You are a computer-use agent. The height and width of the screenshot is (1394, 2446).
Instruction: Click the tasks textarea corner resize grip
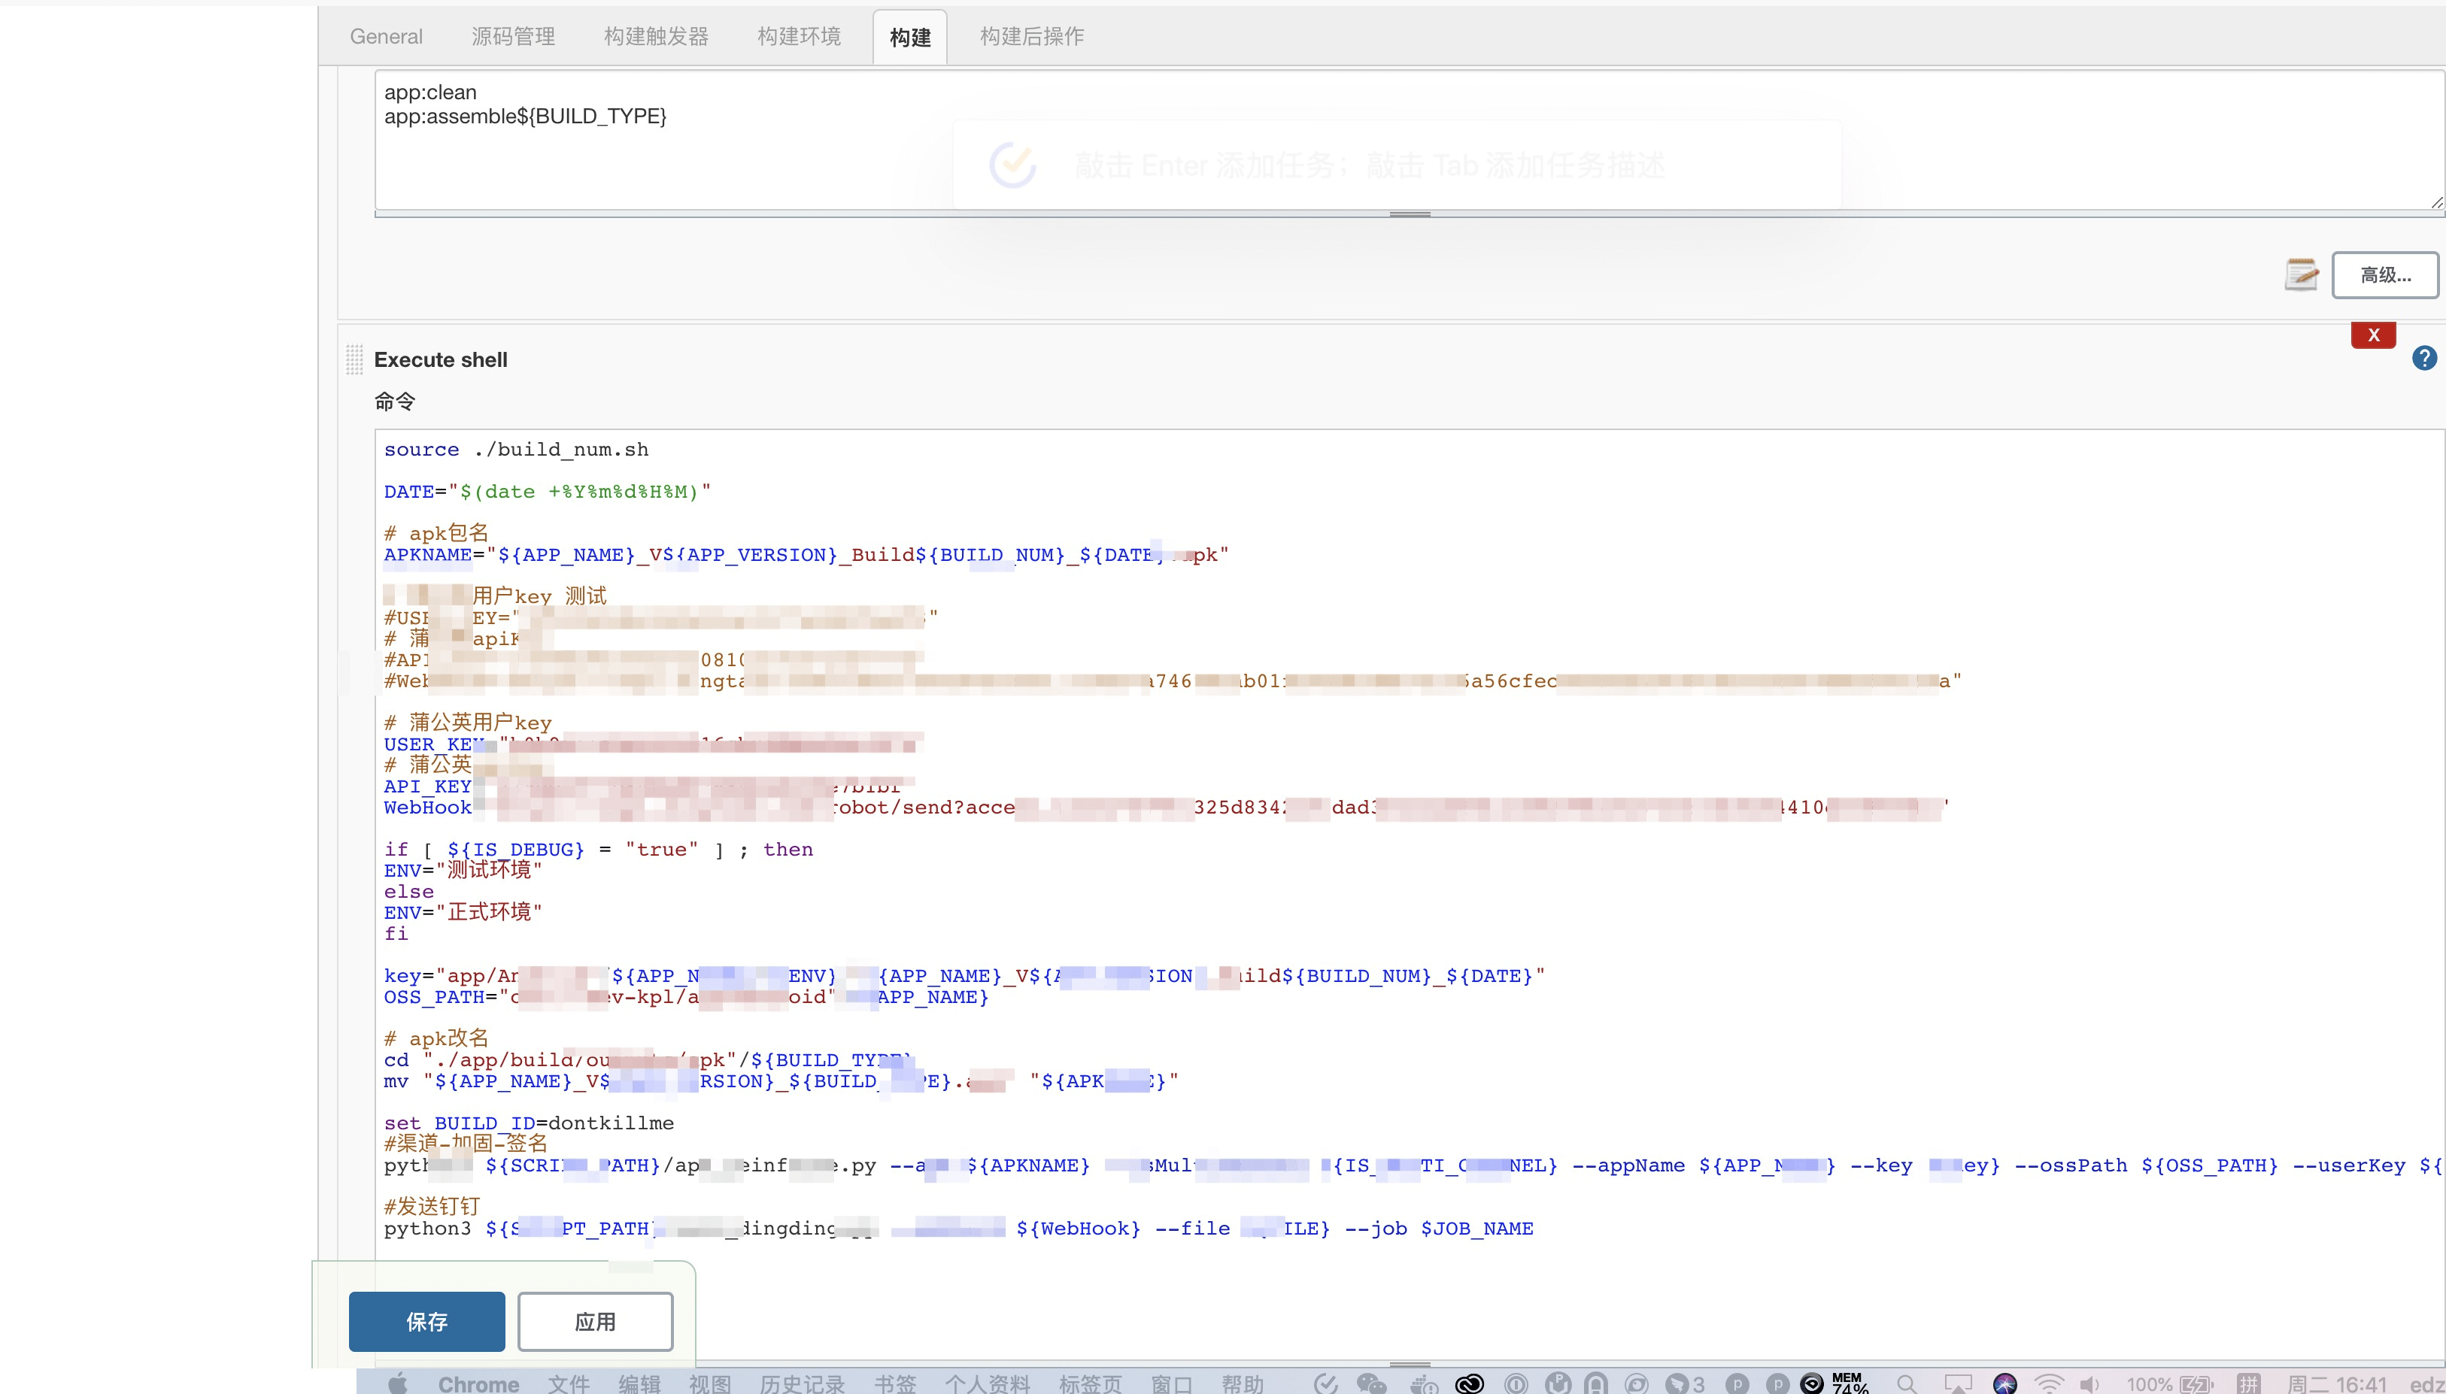2436,202
